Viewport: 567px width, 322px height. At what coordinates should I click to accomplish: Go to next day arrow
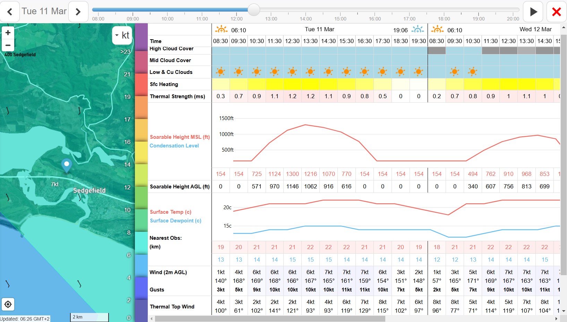78,12
